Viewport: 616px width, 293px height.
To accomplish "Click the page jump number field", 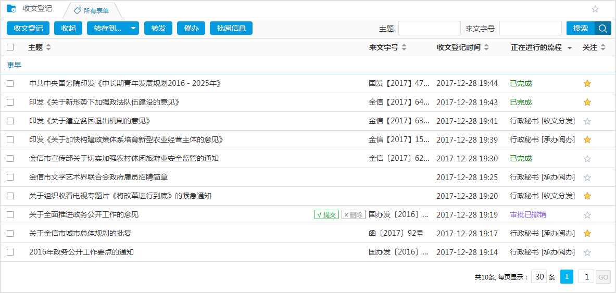I will [x=586, y=277].
